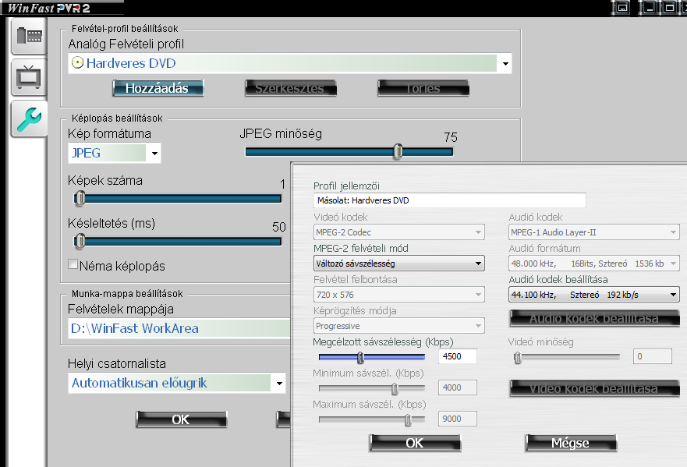Open Kép formátuma JPEG dropdown
Screen dimensions: 687x467
154,154
